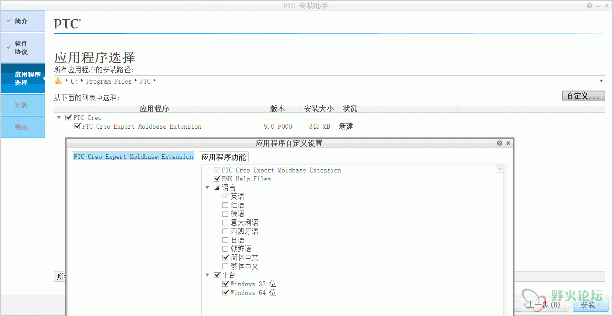Screen dimensions: 613x316
Task: Open help icon in PTC title bar
Action: pos(590,6)
